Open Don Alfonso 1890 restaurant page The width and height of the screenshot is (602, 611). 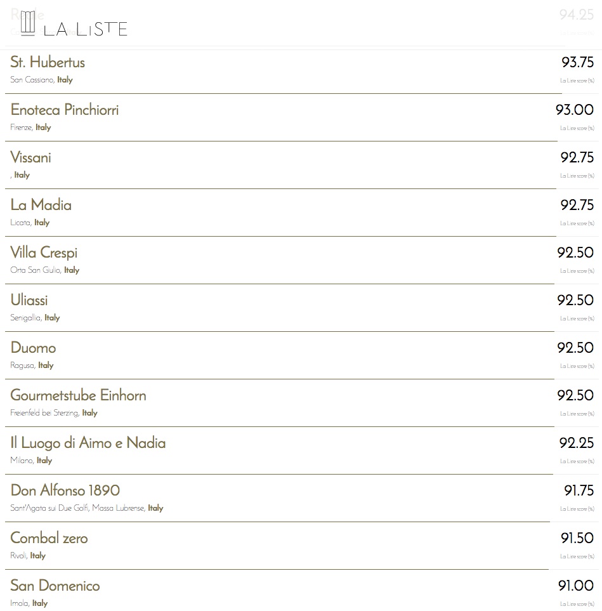pos(65,490)
